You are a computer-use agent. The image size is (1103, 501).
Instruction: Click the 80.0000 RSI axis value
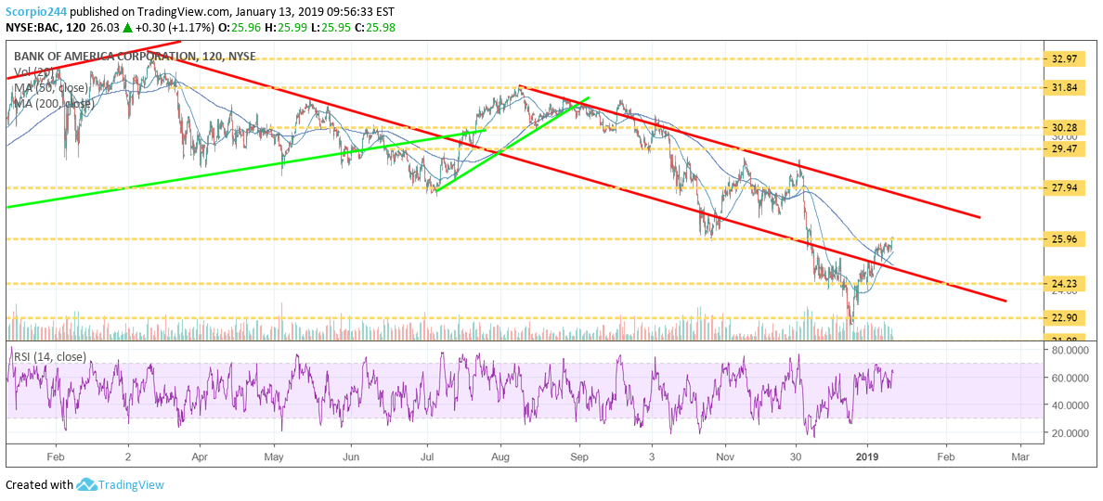tap(1070, 349)
